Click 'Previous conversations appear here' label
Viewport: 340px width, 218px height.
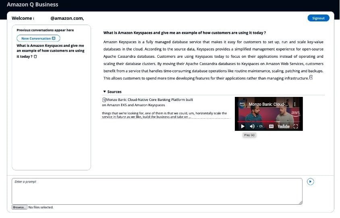point(45,30)
